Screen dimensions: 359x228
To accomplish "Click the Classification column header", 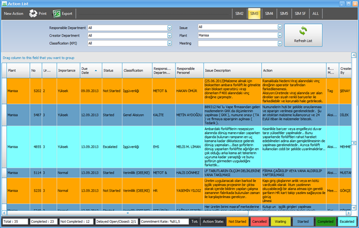I will 137,71.
